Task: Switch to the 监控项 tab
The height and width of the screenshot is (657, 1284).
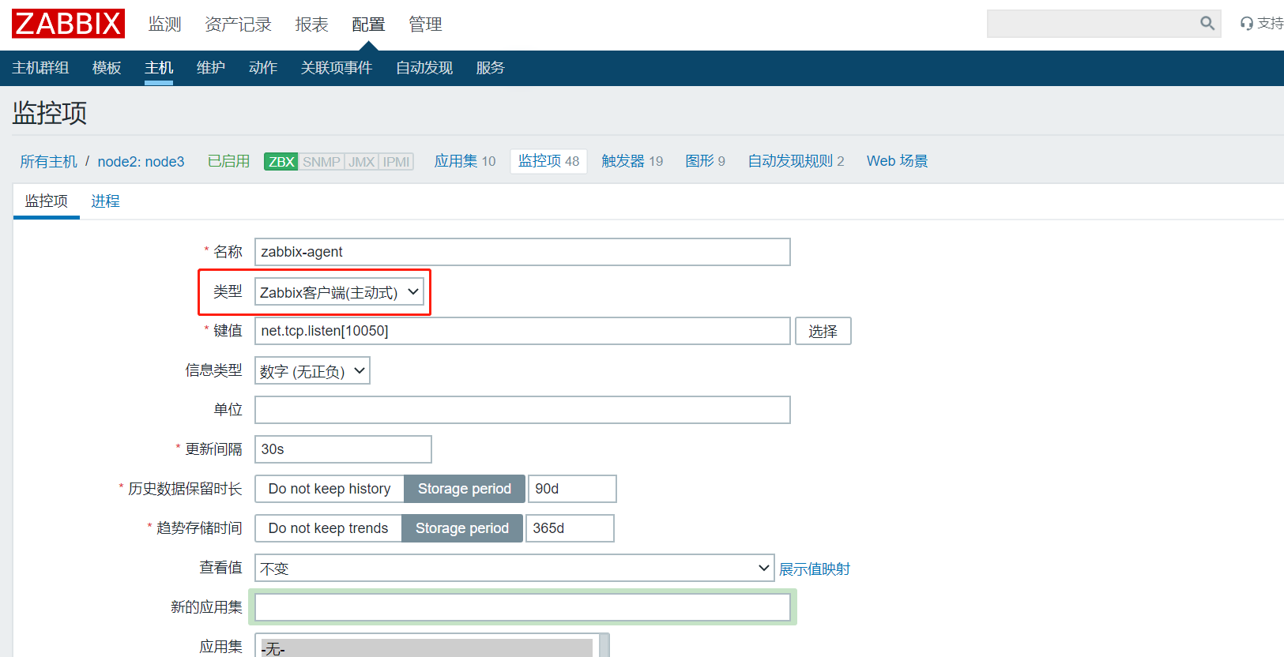Action: [x=47, y=201]
